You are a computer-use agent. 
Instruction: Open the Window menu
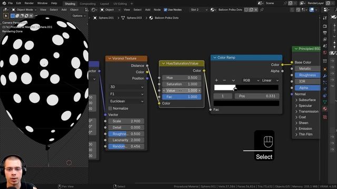[42, 3]
